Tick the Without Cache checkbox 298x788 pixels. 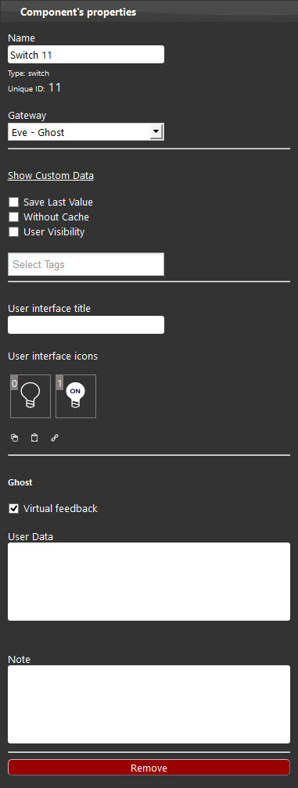(13, 217)
